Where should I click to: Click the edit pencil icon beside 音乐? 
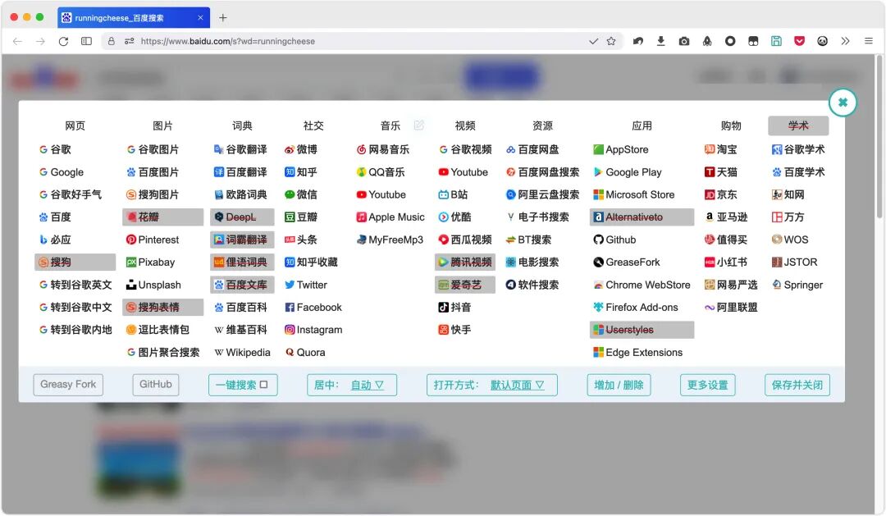pos(418,125)
